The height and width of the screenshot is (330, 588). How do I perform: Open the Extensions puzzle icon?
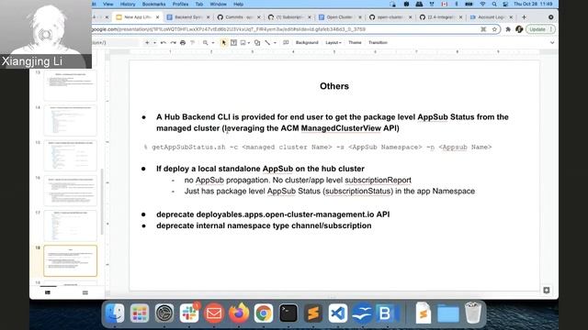[508, 29]
